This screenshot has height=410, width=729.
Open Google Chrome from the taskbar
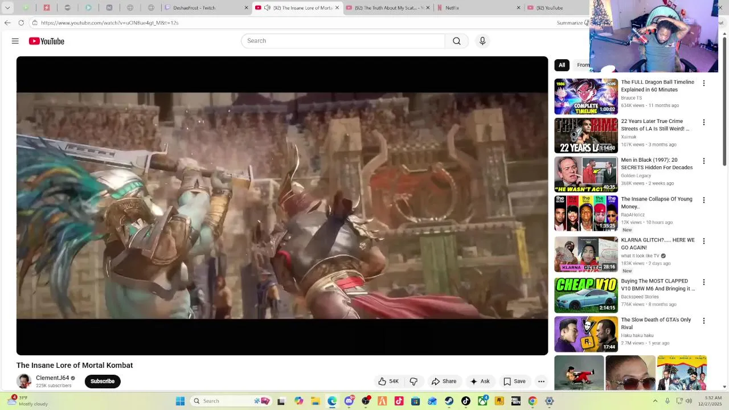(x=533, y=401)
